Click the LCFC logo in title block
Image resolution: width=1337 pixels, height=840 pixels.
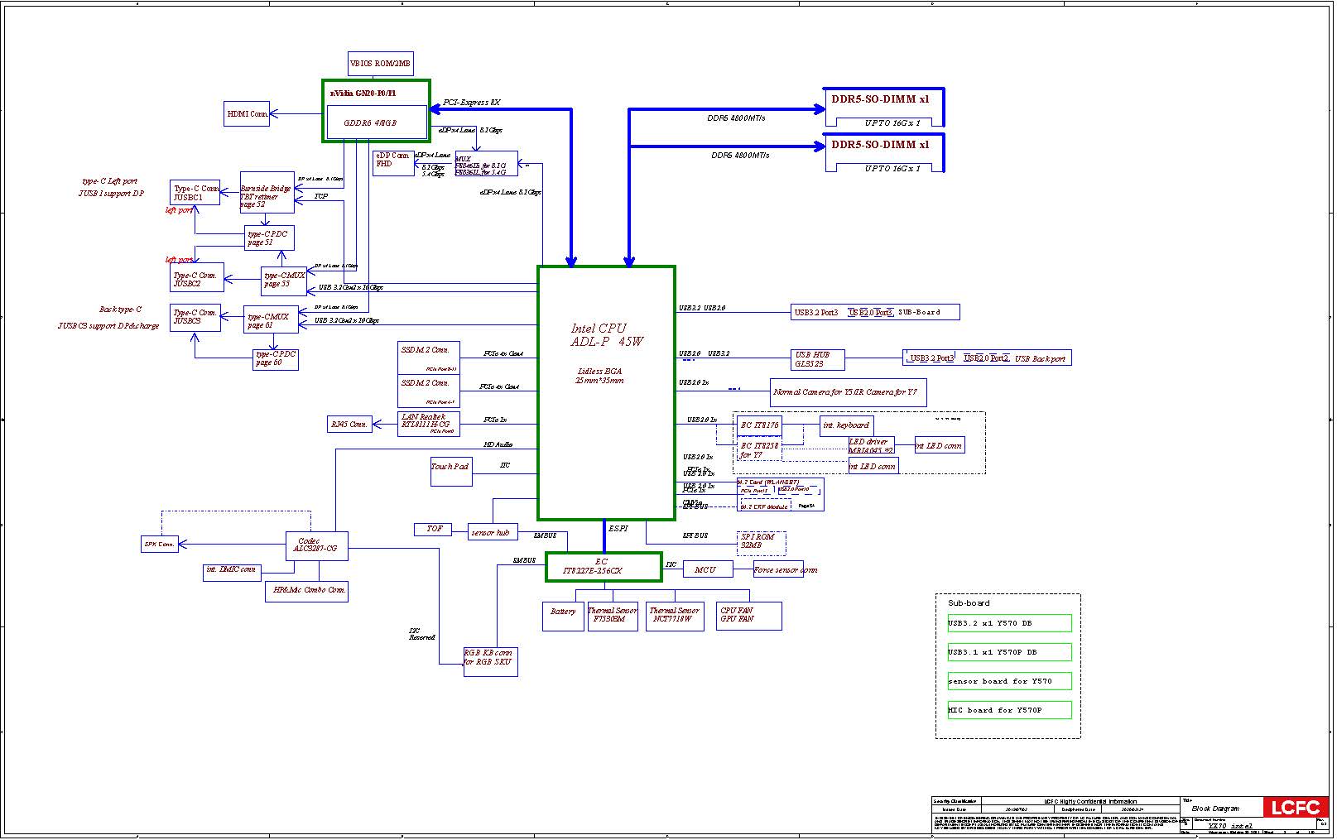(1295, 808)
